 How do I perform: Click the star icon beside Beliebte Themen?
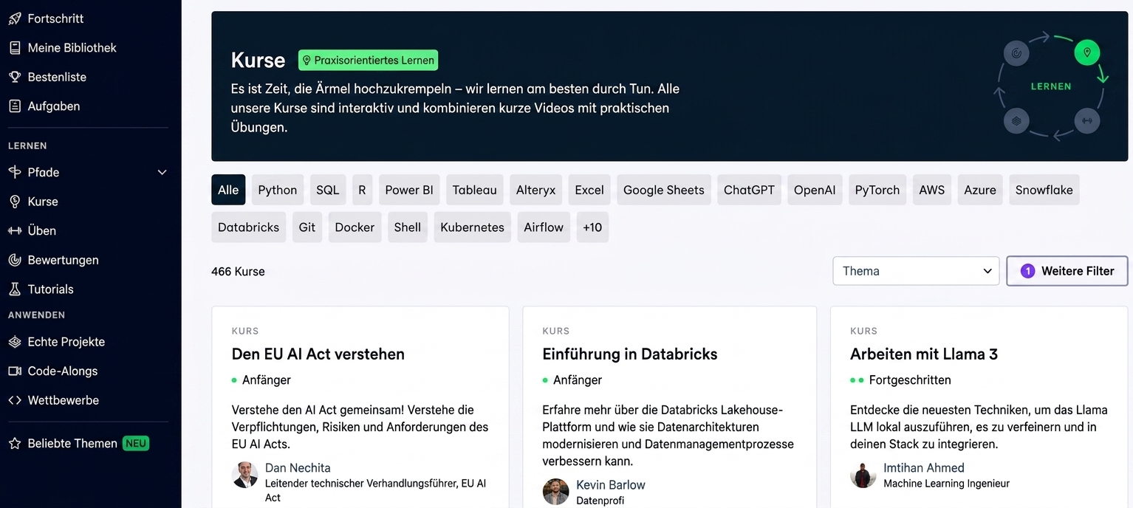point(15,444)
